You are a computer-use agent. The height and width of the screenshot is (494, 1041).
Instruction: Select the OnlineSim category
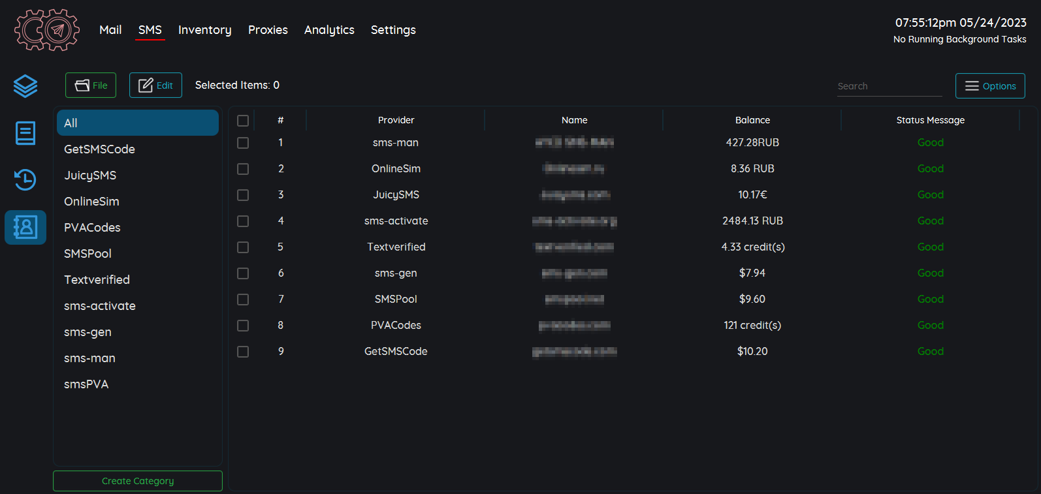[x=138, y=201]
